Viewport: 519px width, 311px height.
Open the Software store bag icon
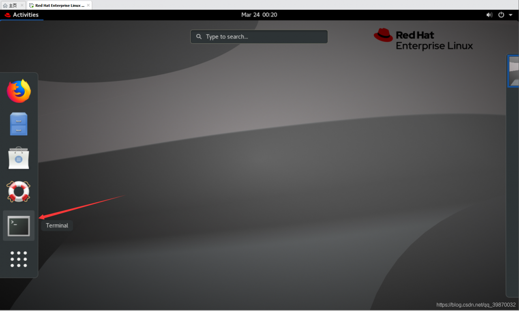tap(19, 158)
